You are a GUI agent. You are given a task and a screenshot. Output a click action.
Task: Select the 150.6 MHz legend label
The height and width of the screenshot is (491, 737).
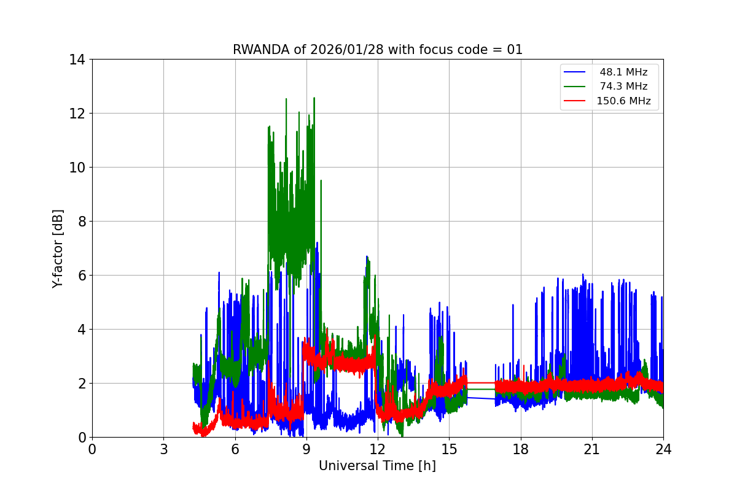[623, 101]
